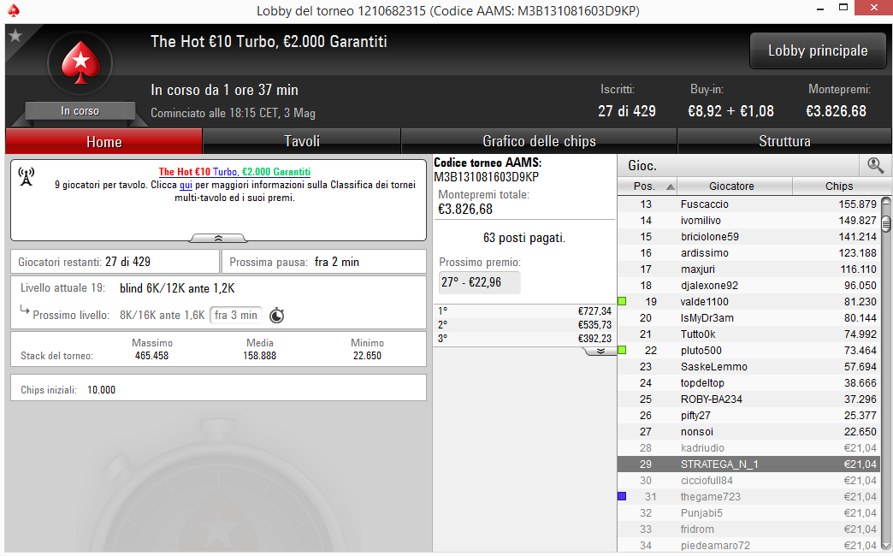Click the PokerStars red spade logo
Image resolution: width=893 pixels, height=556 pixels.
pos(80,62)
